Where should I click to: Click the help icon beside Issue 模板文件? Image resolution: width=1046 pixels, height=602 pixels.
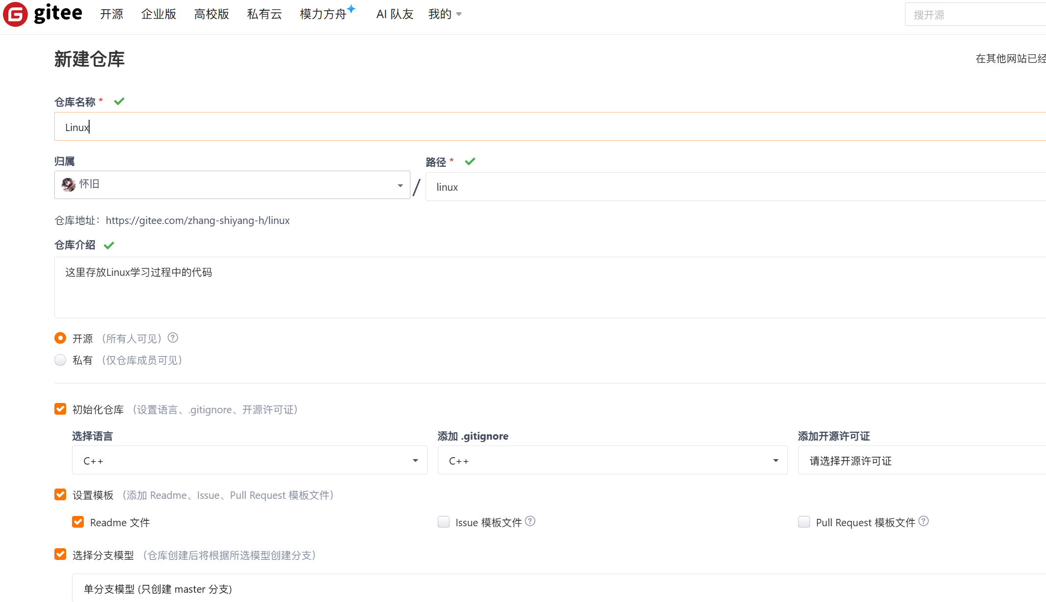530,521
